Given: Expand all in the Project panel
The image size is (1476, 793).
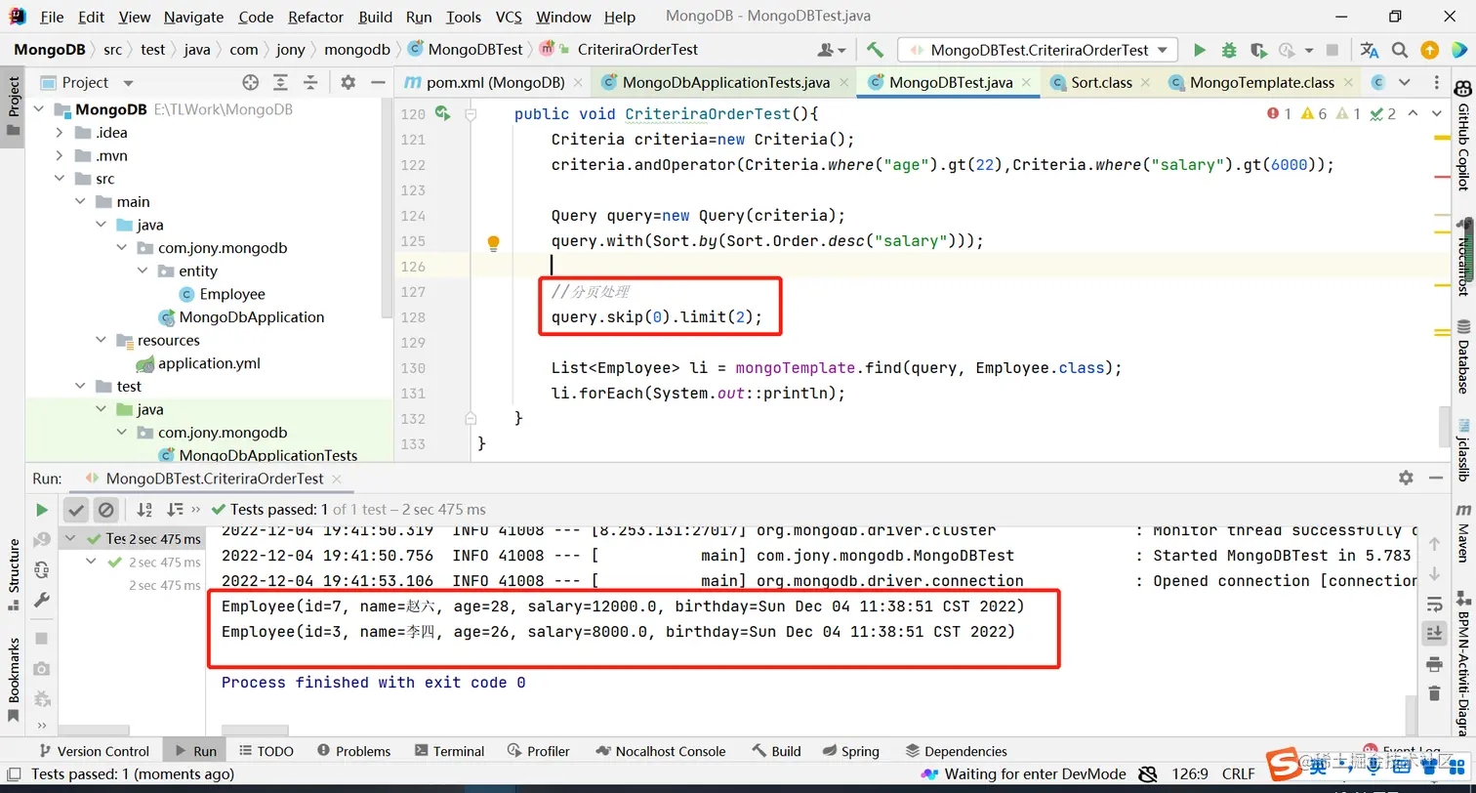Looking at the screenshot, I should [280, 82].
